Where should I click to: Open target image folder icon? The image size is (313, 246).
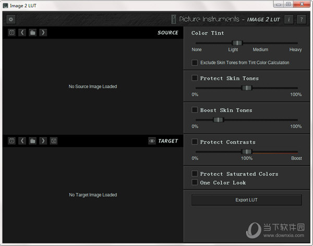click(33, 141)
